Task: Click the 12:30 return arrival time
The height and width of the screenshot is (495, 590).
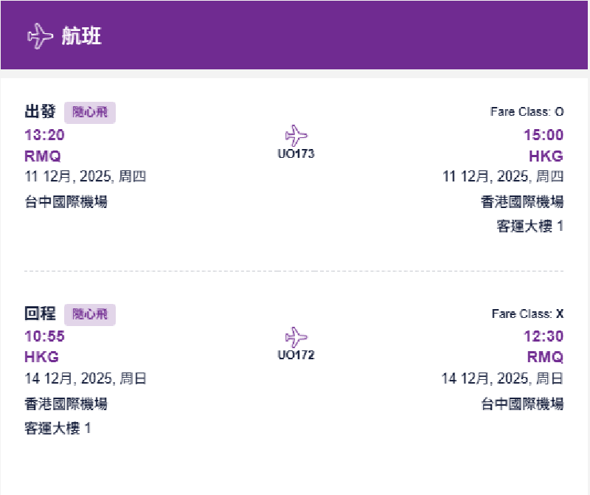Action: (x=544, y=337)
